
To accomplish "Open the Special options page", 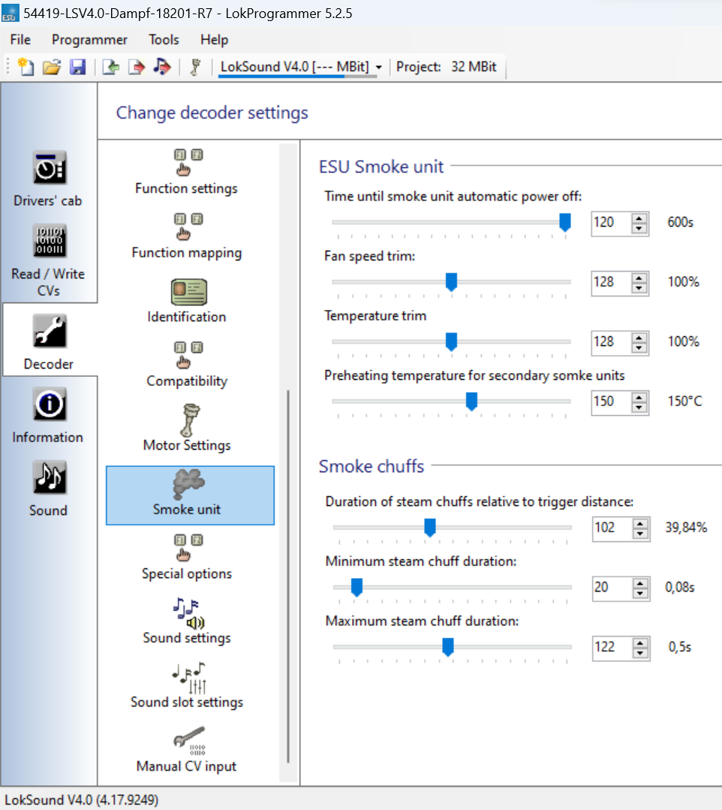I will point(186,558).
